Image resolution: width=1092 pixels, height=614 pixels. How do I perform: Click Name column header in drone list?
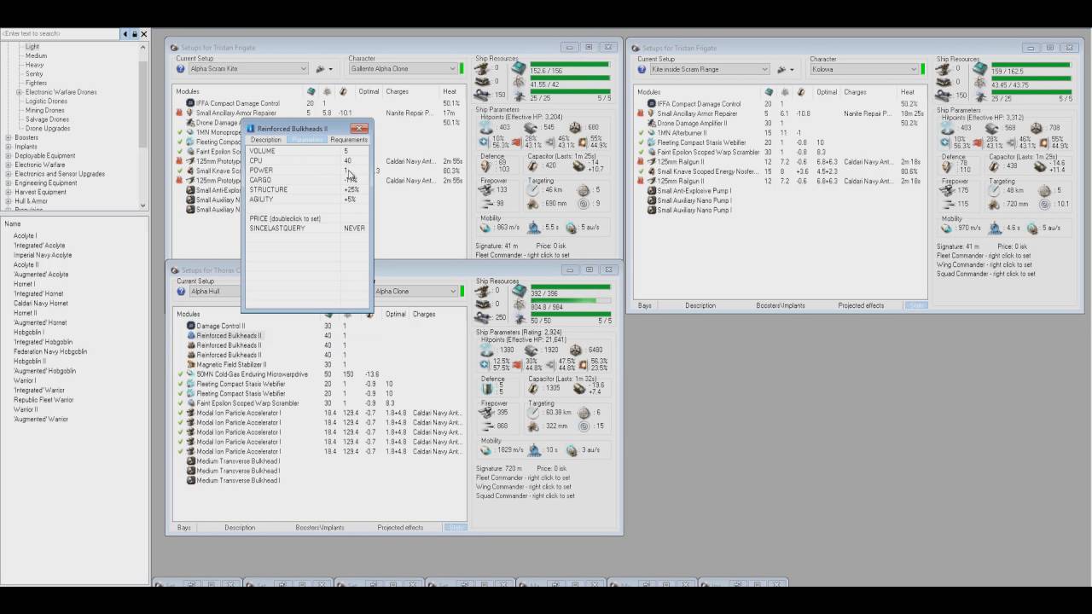(13, 224)
